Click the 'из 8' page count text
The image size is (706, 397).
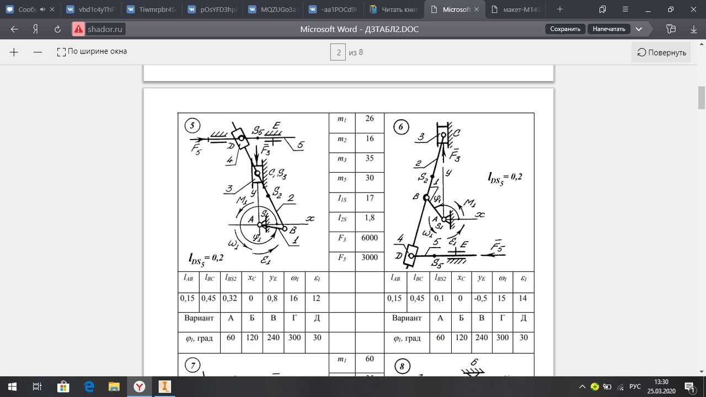coord(356,52)
